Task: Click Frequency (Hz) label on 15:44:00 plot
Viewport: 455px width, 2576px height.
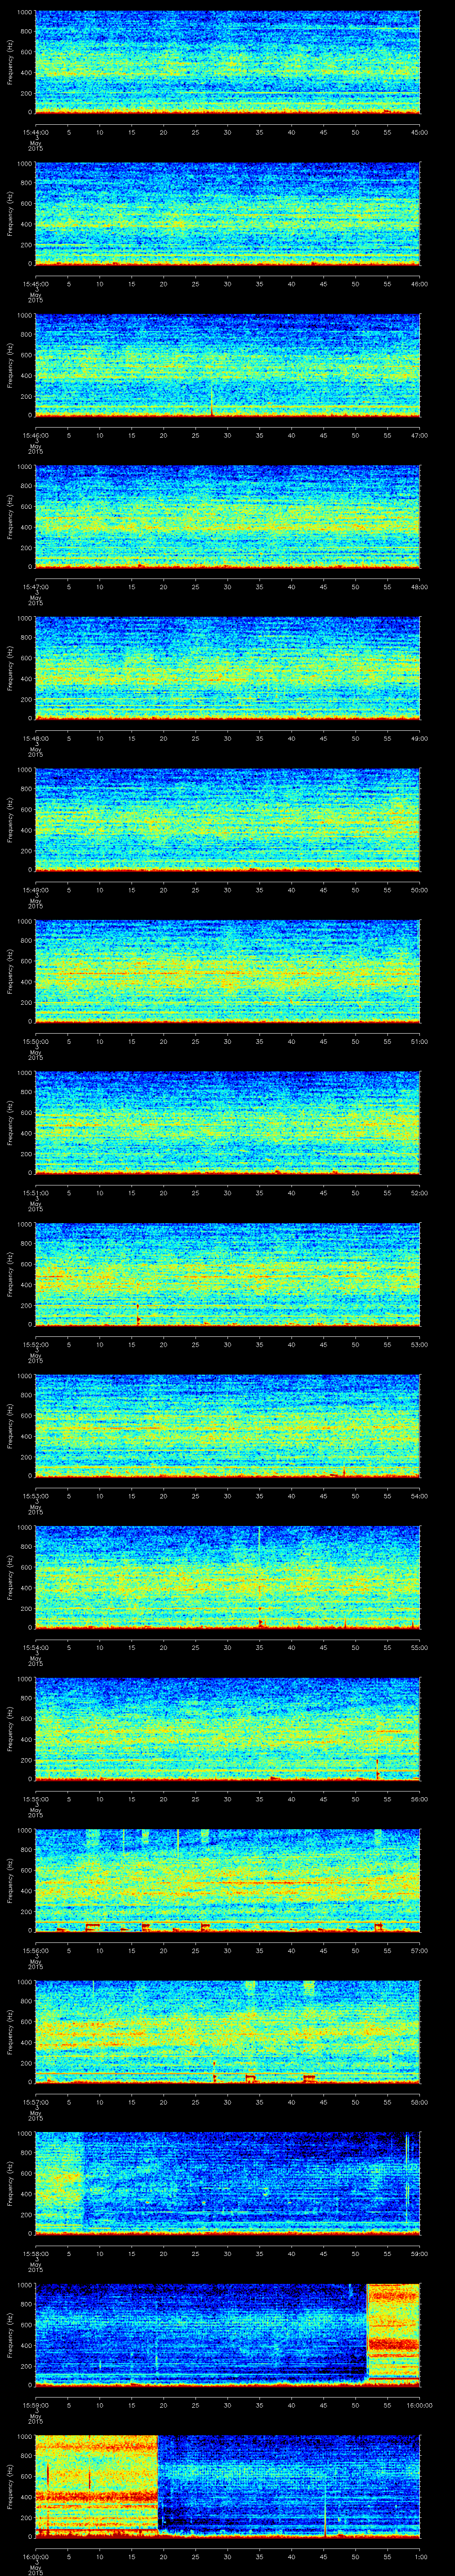Action: pos(10,63)
